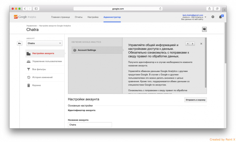Click the test.chatra@gmail.com email link

(x=193, y=15)
